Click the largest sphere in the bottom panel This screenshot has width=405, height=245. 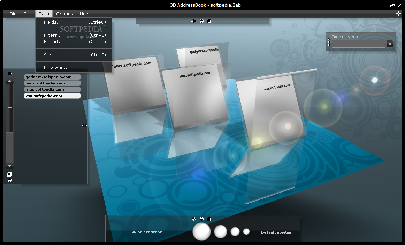coord(201,231)
